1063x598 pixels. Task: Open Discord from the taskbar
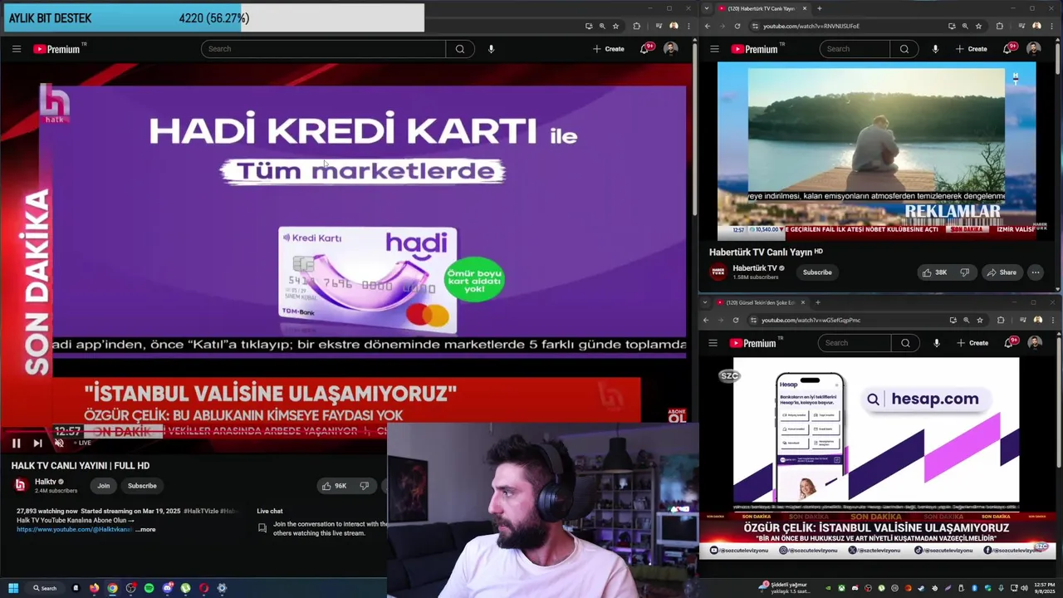(167, 588)
